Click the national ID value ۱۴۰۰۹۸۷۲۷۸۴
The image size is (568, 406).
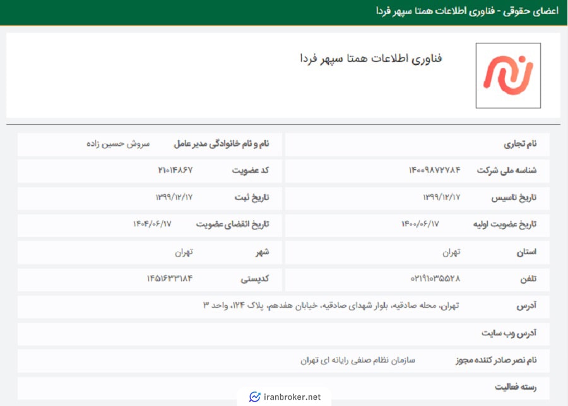pyautogui.click(x=435, y=170)
